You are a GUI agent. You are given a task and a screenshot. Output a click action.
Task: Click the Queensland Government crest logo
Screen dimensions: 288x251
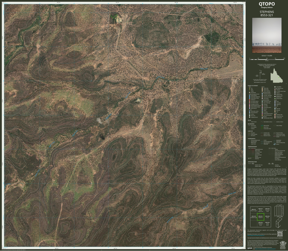click(283, 245)
